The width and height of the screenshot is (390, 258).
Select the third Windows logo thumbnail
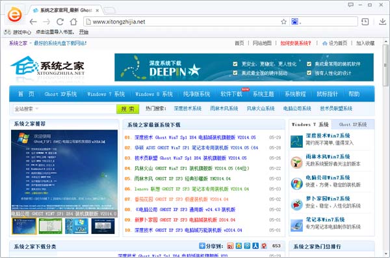pos(77,226)
